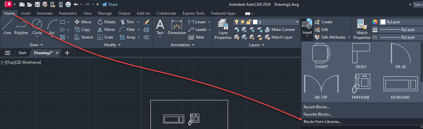Select the Mirror tool
The image size is (423, 129).
pos(106,30)
